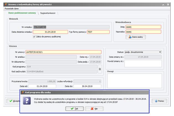
Task: Click the Kod programu field
Action: 62,67
